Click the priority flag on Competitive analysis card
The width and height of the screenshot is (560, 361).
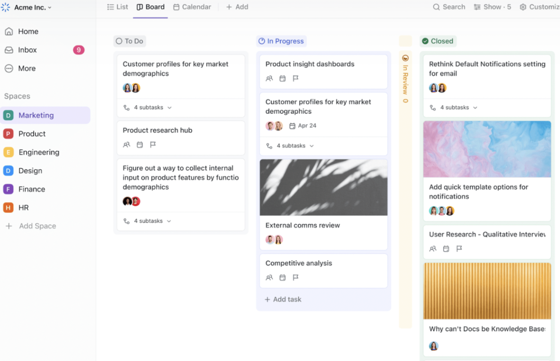pyautogui.click(x=296, y=278)
